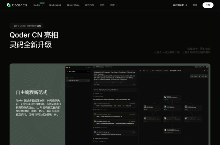220x145 pixels.
Task: Select the Plan C researcher node on right
Action: pos(193,108)
